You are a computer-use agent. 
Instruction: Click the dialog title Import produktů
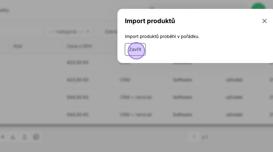pyautogui.click(x=150, y=21)
